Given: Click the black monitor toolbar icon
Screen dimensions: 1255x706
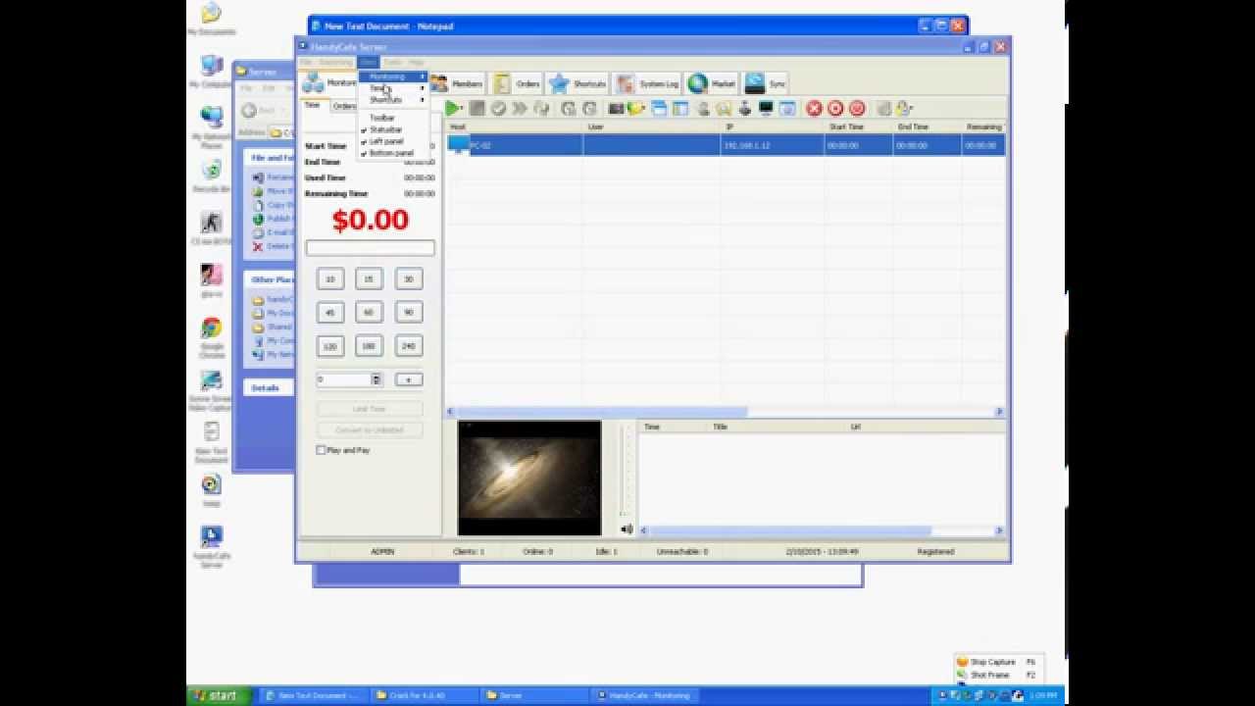Looking at the screenshot, I should tap(767, 109).
